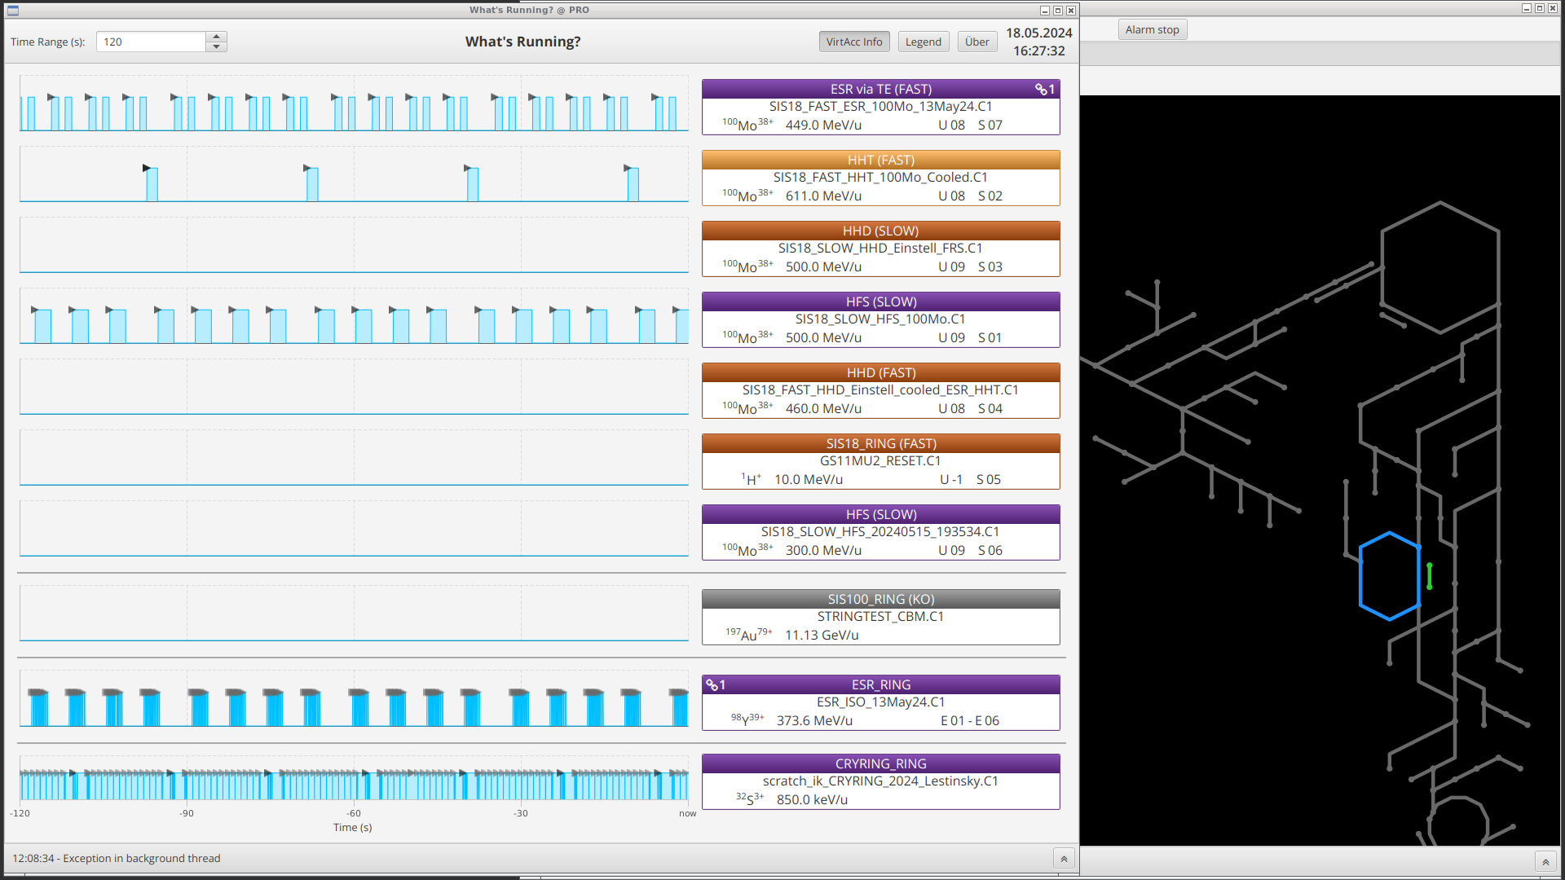Click the ESR_RING timeline chart
The image size is (1565, 880).
354,698
